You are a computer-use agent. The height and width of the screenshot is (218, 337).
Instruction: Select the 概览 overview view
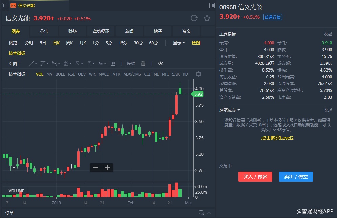click(x=13, y=43)
